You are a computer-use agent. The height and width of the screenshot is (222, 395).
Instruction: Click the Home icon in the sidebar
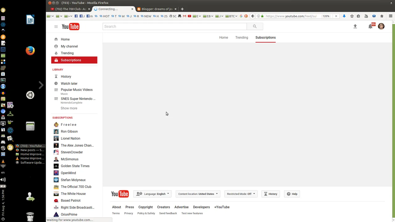(56, 39)
